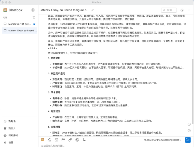Screen dimensions: 194x147
Task: Attach a link with chain icon
Action: click(70, 140)
